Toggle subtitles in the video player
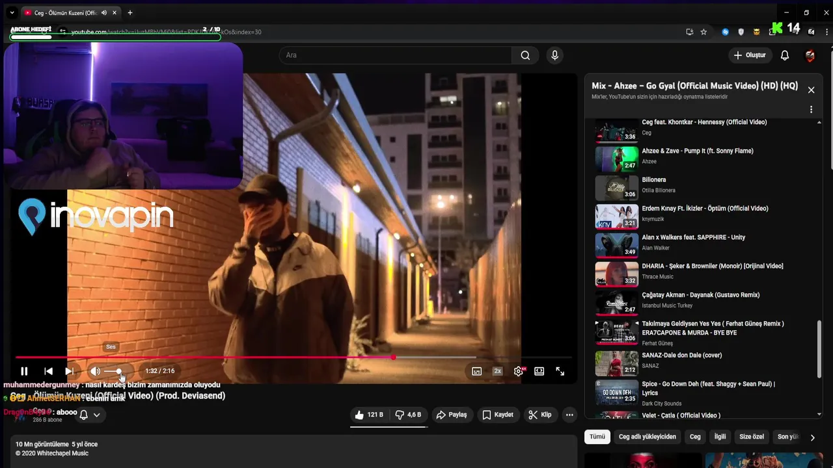833x468 pixels. [x=477, y=371]
